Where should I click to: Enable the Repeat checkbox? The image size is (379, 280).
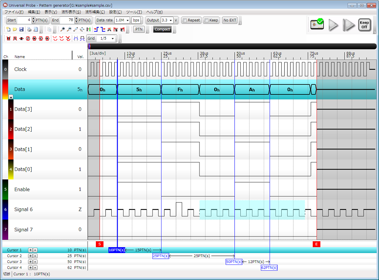(185, 20)
